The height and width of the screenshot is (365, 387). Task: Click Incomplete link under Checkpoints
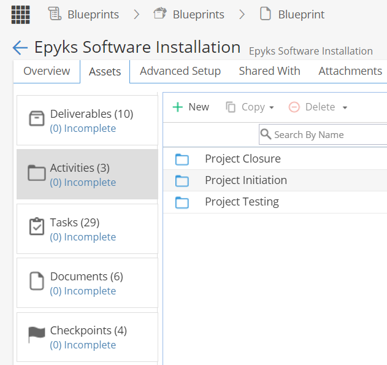[83, 345]
